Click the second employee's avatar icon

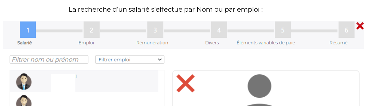coord(24,100)
